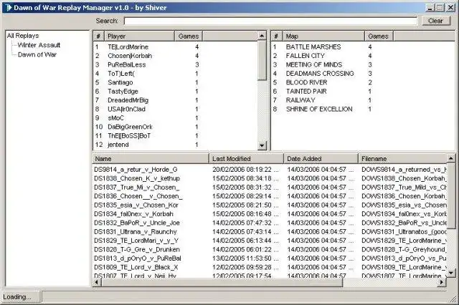This screenshot has width=459, height=305.
Task: Select the TAINTED PAIR map
Action: pos(306,92)
